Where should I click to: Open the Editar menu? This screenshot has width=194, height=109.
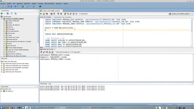pyautogui.click(x=9, y=4)
